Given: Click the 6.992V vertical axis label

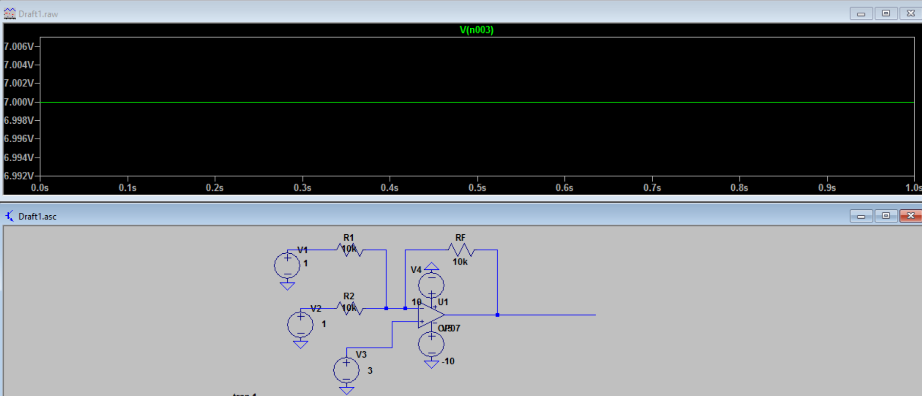Looking at the screenshot, I should (x=19, y=175).
